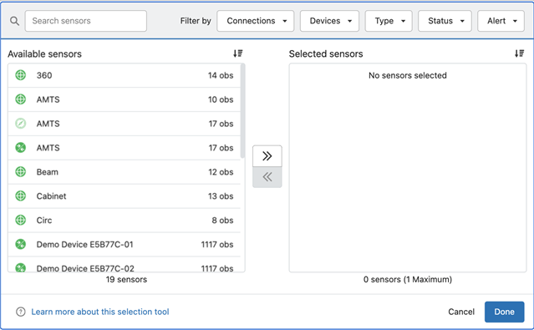Click the Cancel button
Image resolution: width=534 pixels, height=330 pixels.
coord(461,312)
